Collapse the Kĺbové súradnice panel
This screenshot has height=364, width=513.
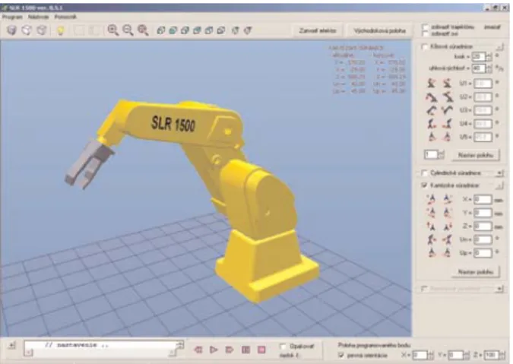tap(499, 47)
